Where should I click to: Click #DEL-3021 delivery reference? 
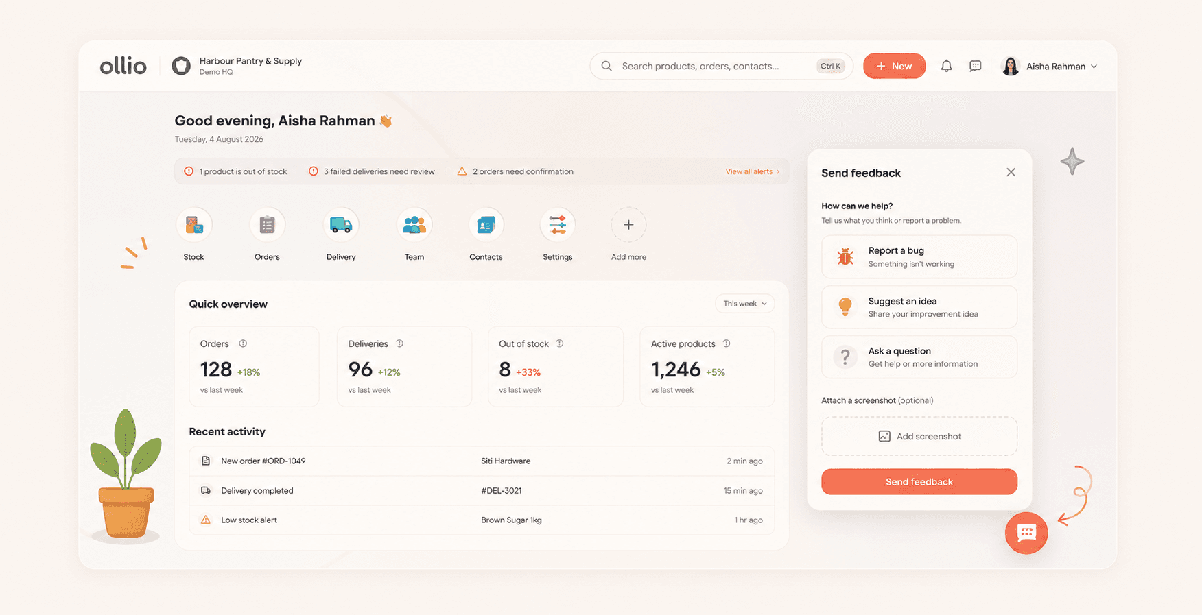coord(502,490)
